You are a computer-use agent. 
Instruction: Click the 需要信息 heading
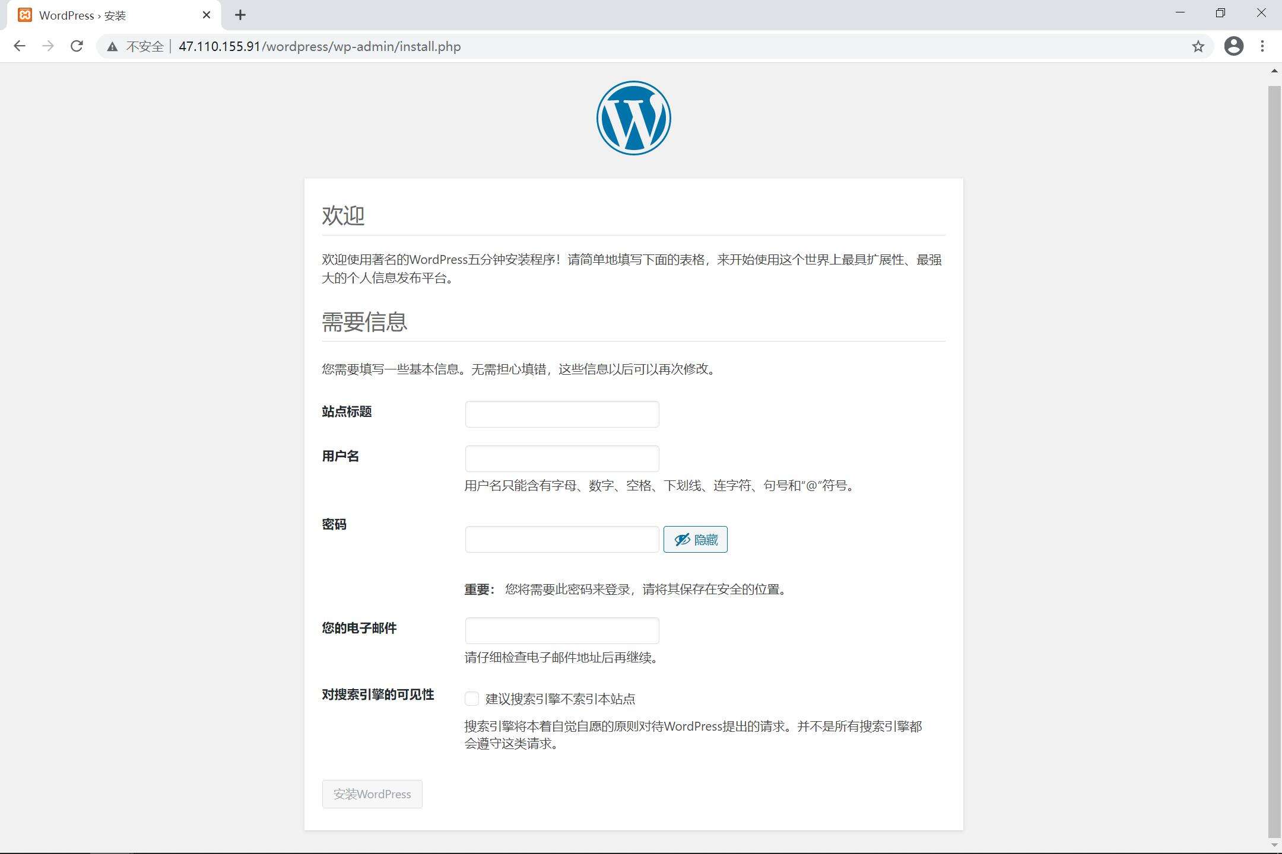click(364, 321)
